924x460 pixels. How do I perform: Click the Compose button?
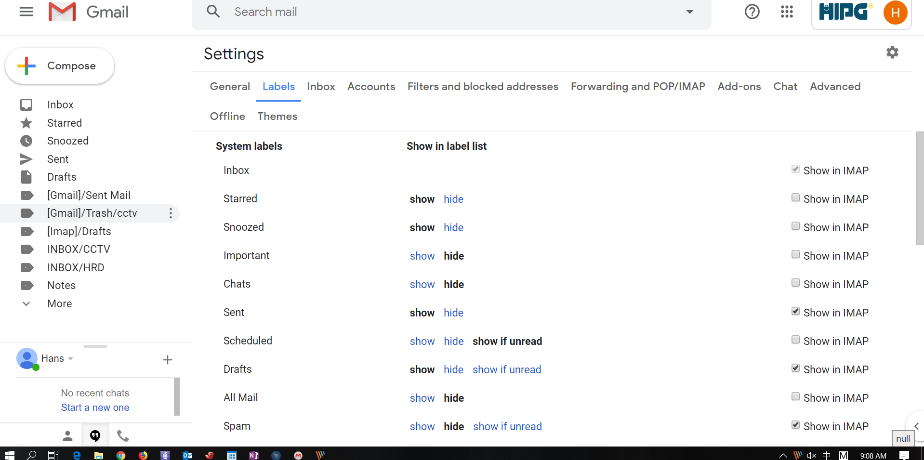(x=60, y=66)
